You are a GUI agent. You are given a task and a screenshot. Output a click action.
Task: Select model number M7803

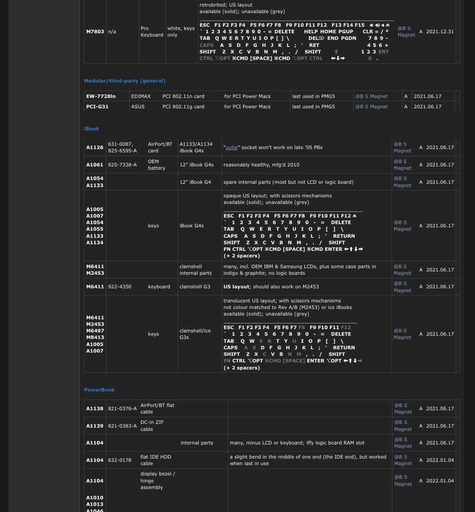tap(95, 32)
